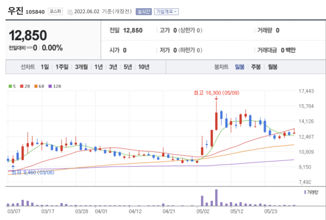The width and height of the screenshot is (326, 220).
Task: Switch line chart to 1일
Action: 45,67
